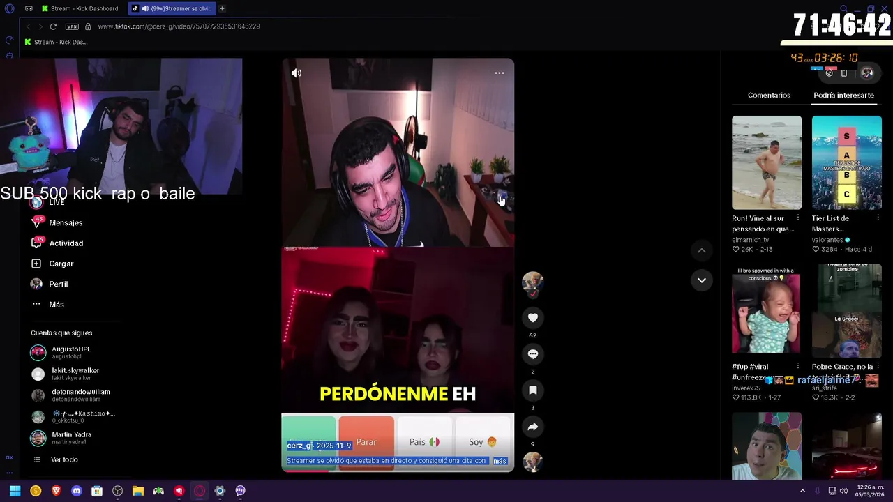Screen dimensions: 893x502
Task: Open Microsoft Store from taskbar
Action: tap(97, 491)
